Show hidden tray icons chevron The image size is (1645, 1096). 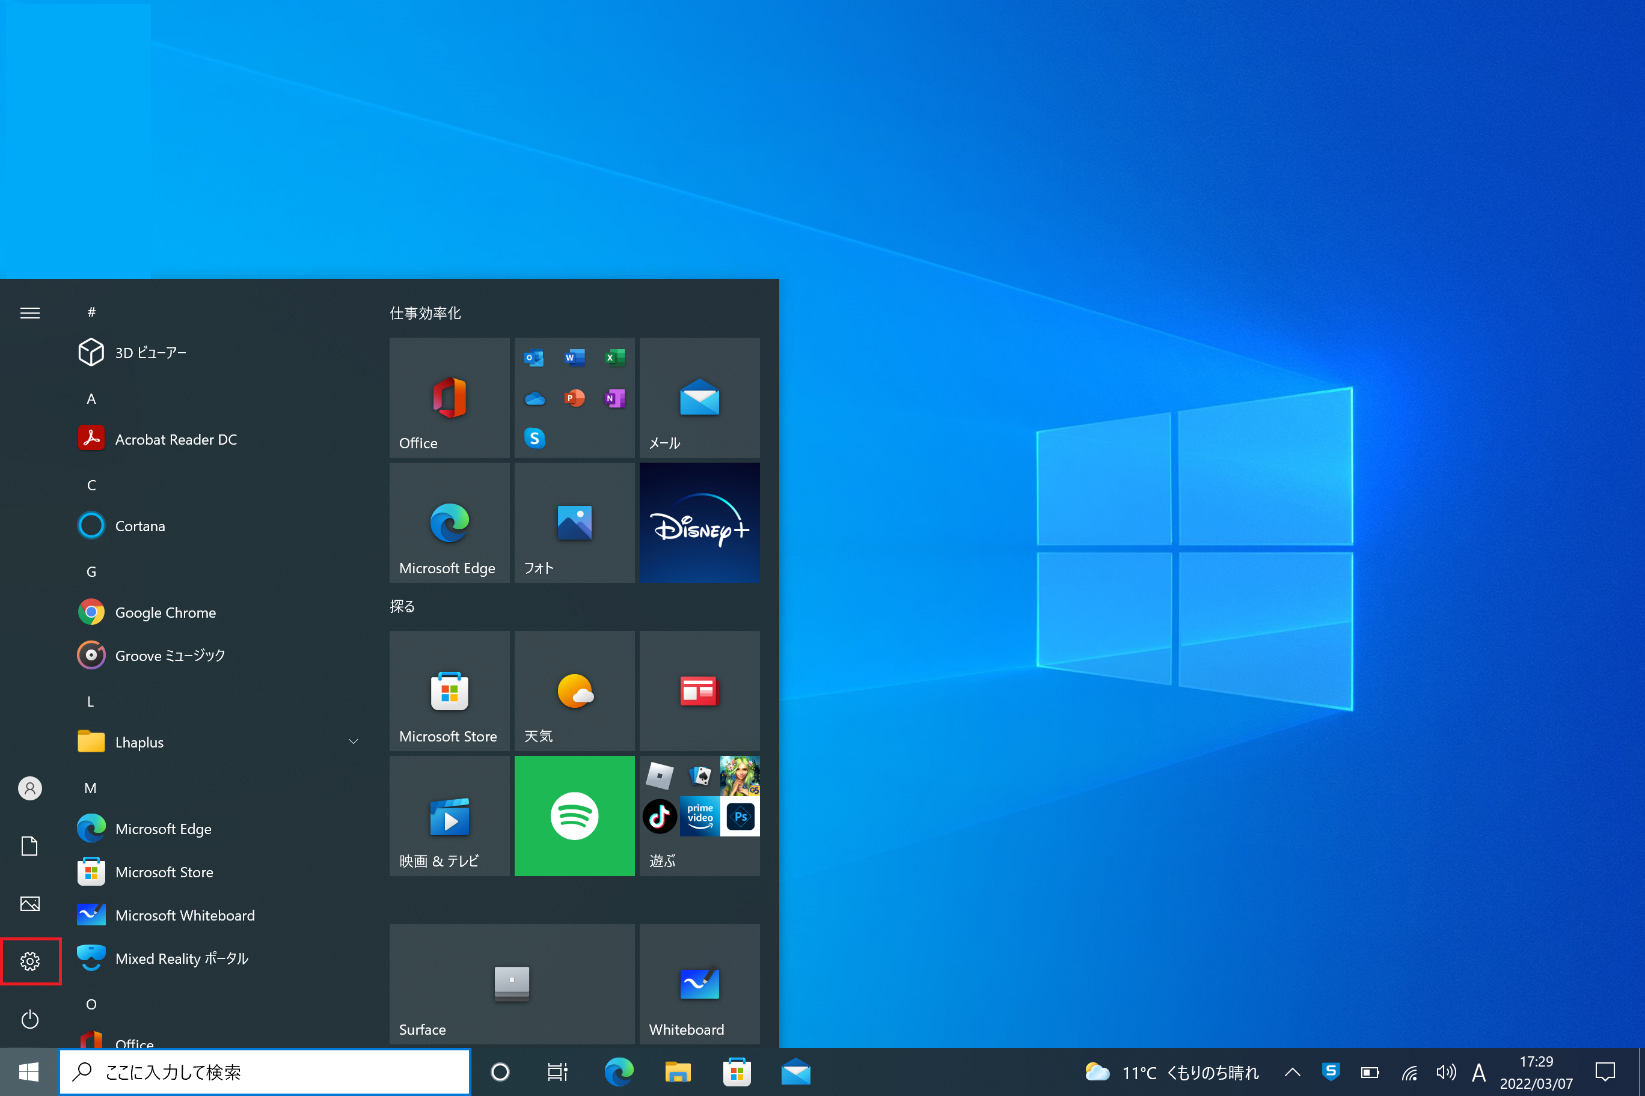pyautogui.click(x=1292, y=1071)
